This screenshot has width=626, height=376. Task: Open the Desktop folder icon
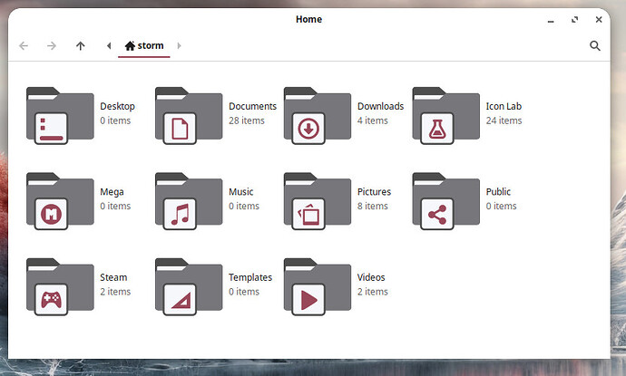point(60,115)
